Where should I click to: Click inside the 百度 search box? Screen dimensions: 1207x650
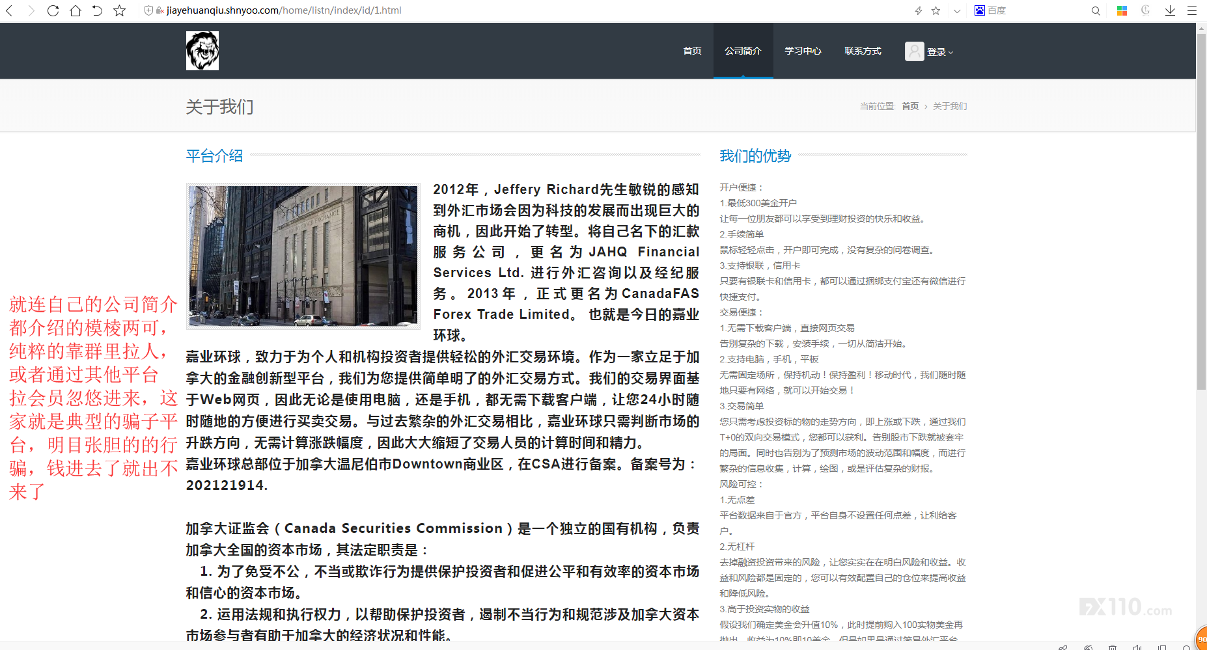point(1035,10)
